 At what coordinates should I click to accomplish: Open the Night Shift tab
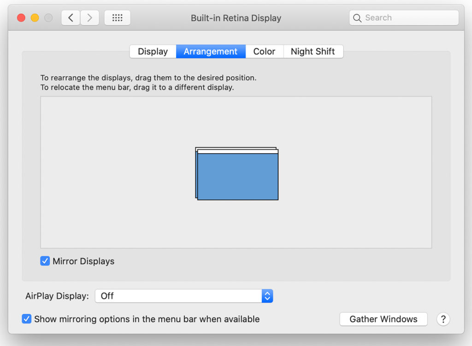point(313,52)
